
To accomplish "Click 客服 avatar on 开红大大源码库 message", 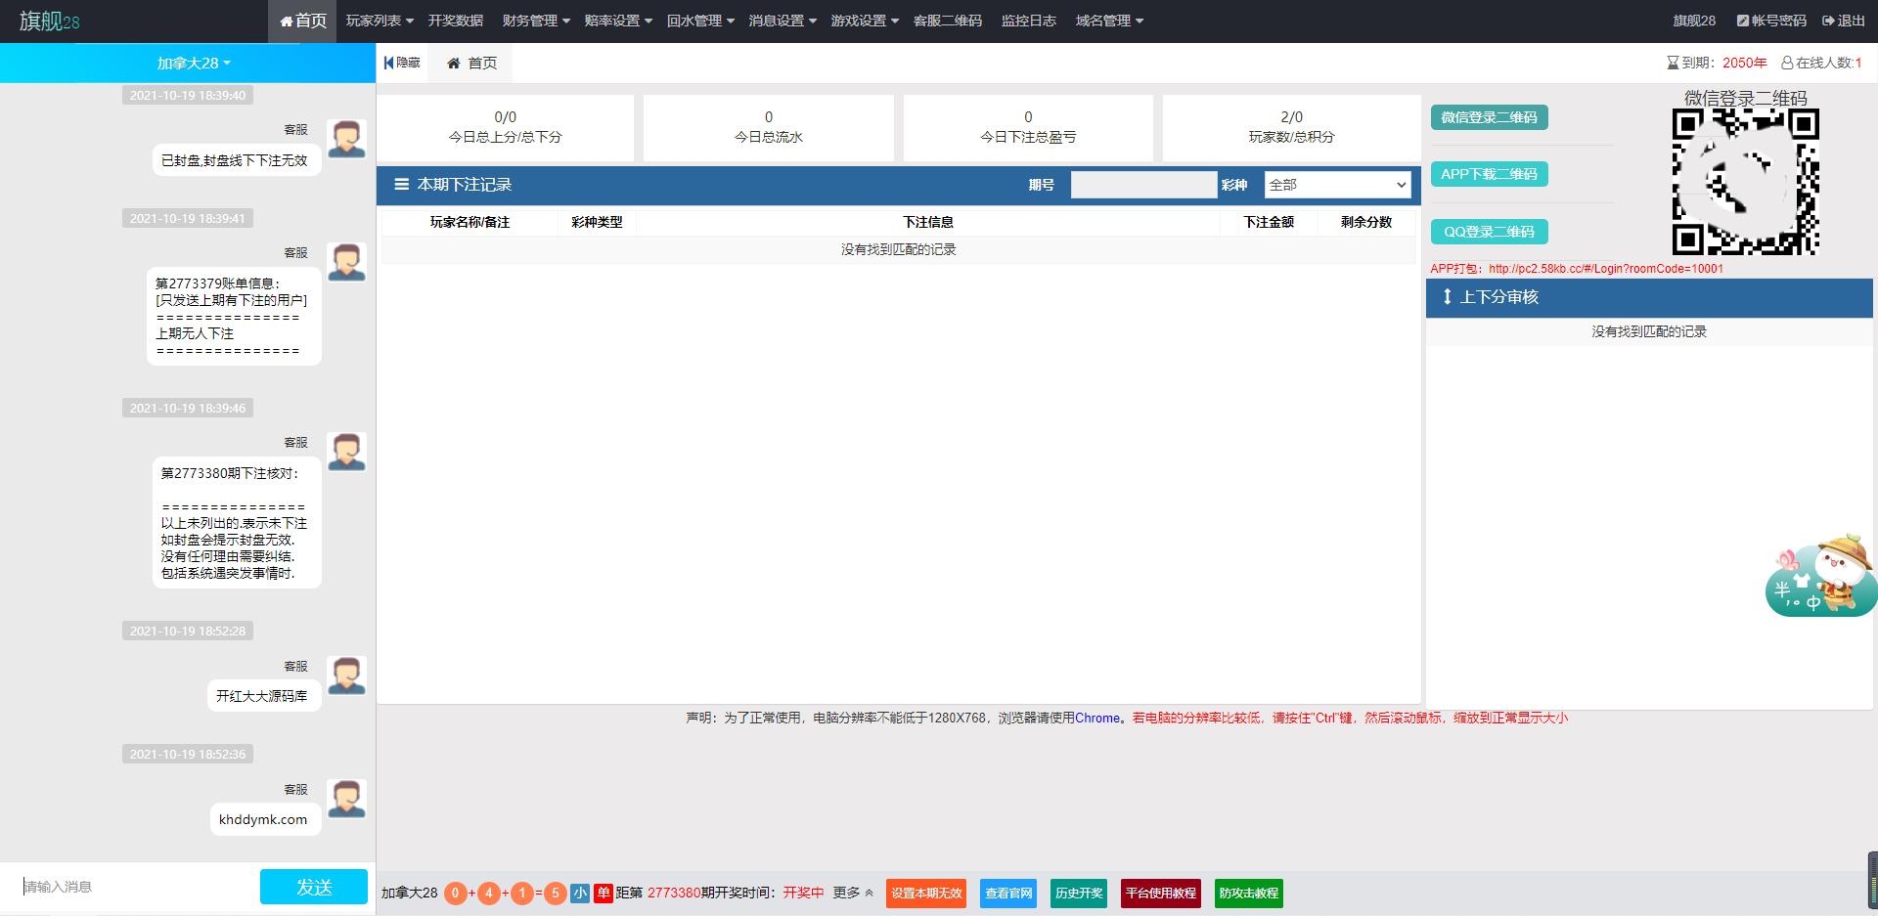I will (x=346, y=676).
